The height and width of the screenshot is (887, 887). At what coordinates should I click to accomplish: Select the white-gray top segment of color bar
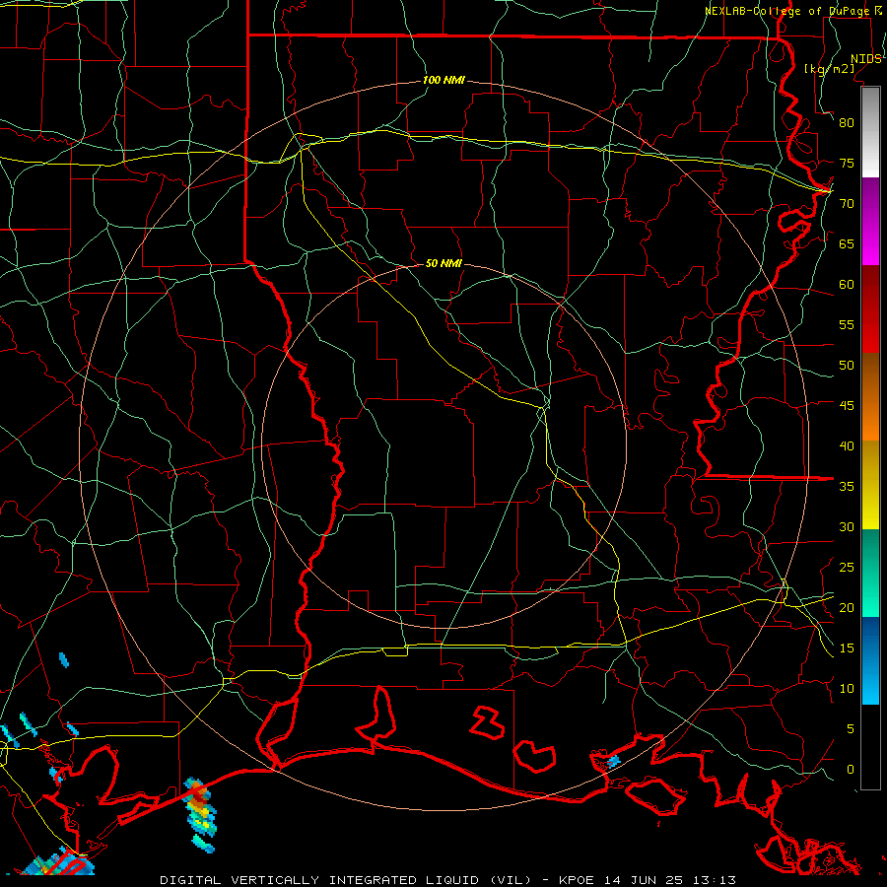pyautogui.click(x=870, y=132)
